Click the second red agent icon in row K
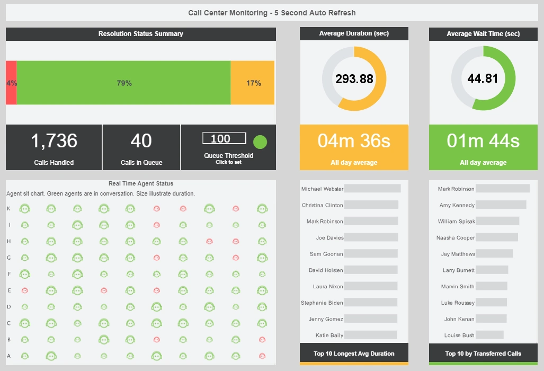This screenshot has width=544, height=371. click(x=183, y=209)
